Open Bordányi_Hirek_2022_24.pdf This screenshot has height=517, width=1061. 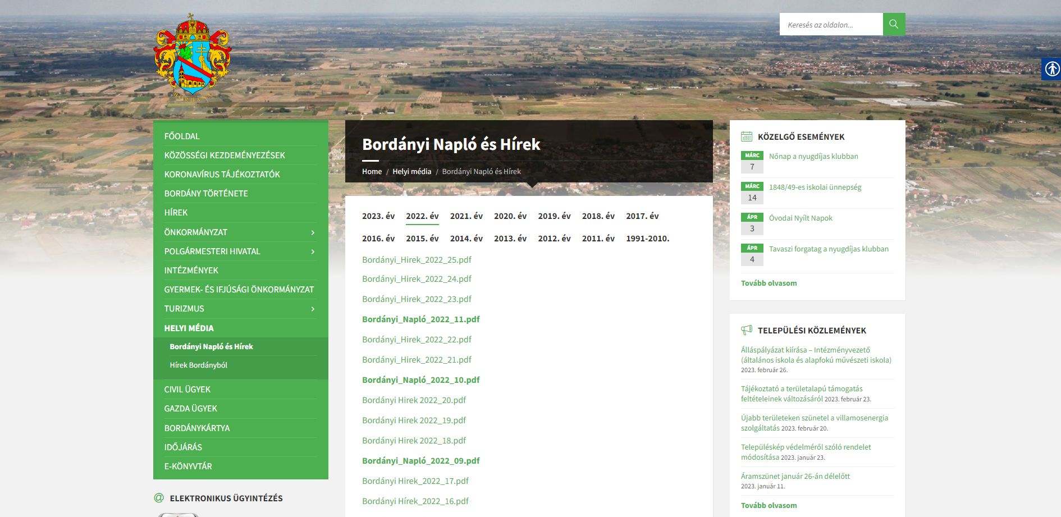(x=417, y=279)
